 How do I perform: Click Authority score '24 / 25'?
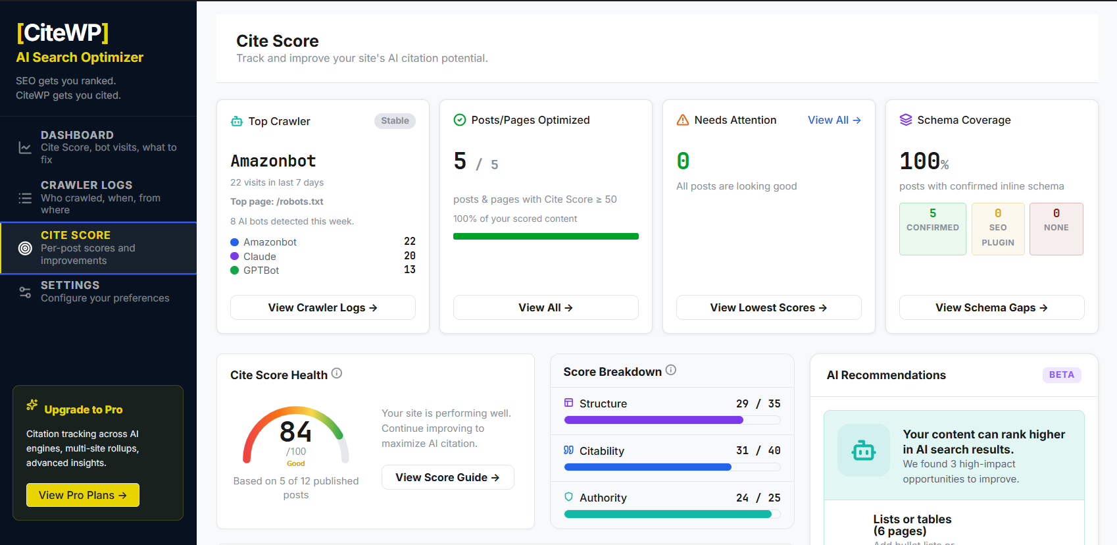tap(758, 498)
